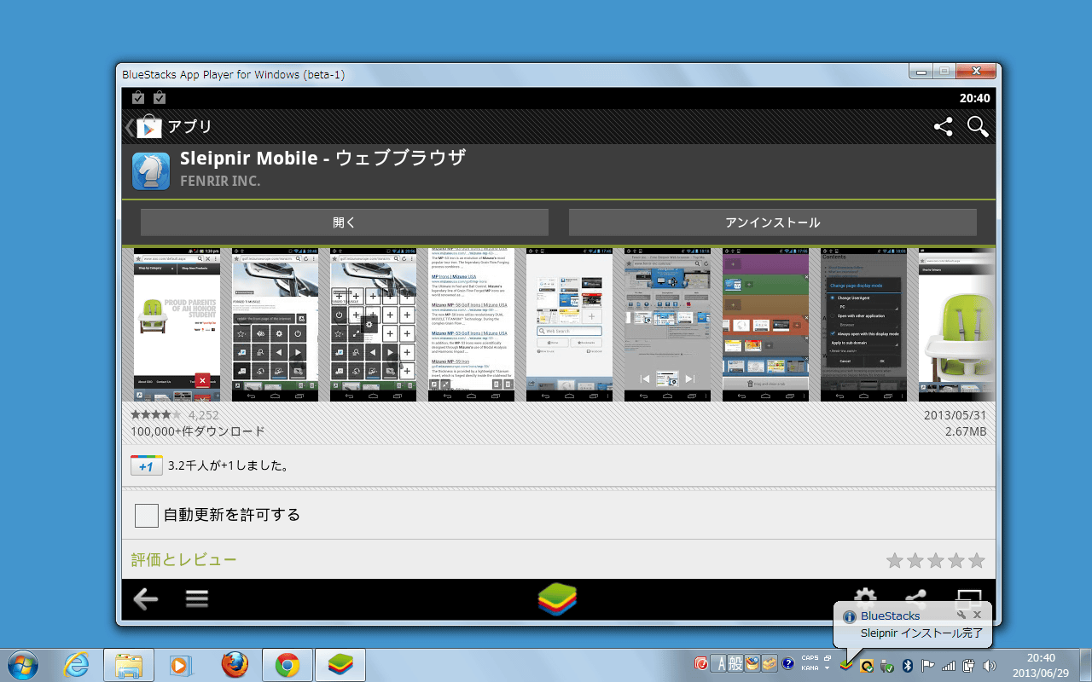Click the BlueStacks tray icon
1092x682 pixels.
click(x=847, y=664)
